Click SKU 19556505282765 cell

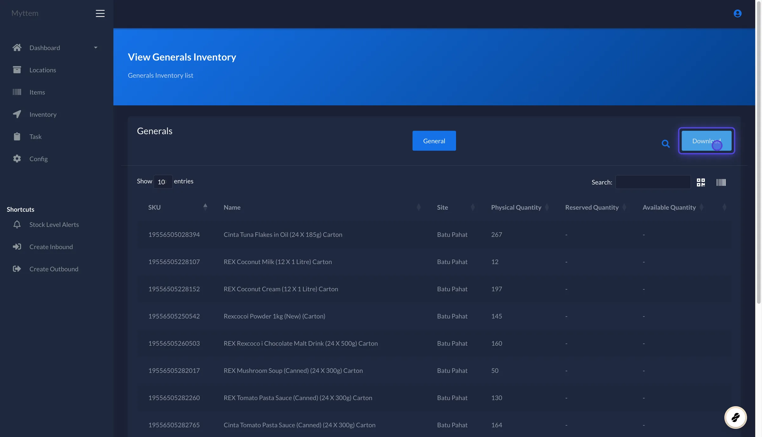coord(174,425)
